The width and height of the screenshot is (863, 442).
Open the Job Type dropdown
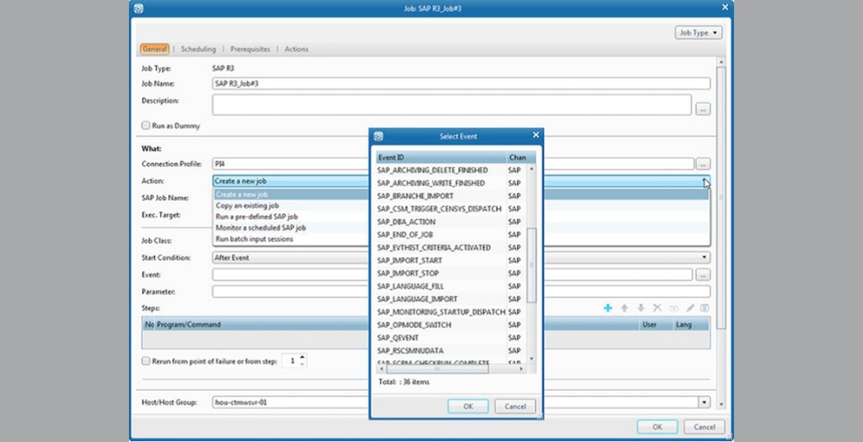pos(699,33)
